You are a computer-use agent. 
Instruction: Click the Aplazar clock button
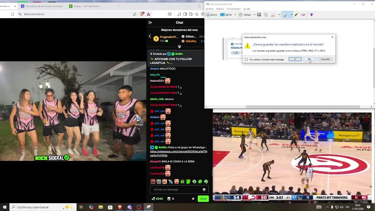pyautogui.click(x=245, y=15)
